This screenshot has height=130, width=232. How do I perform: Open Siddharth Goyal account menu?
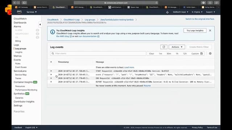(x=181, y=12)
